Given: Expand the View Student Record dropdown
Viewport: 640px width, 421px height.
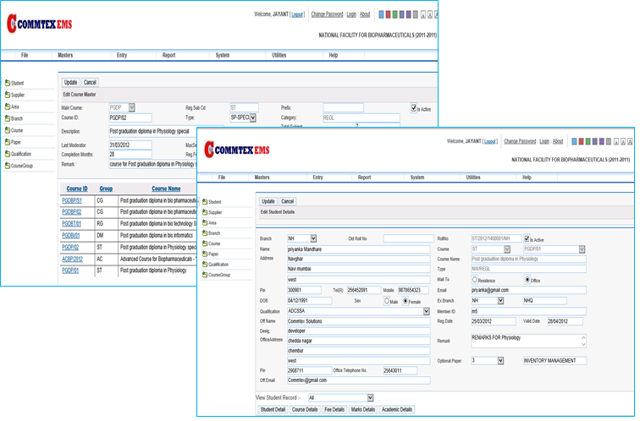Looking at the screenshot, I should pos(369,397).
